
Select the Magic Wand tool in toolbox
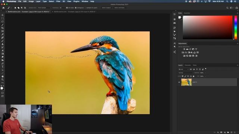click(x=3, y=25)
